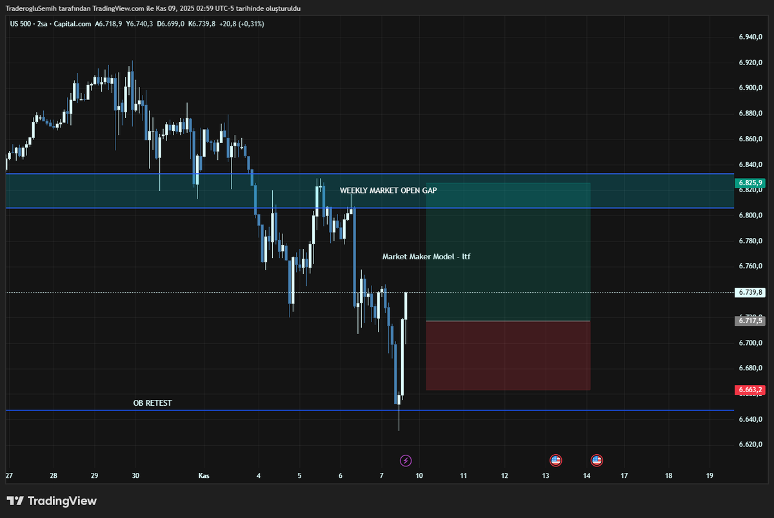Click the green 6.825,9 take-profit price tag

pyautogui.click(x=750, y=183)
